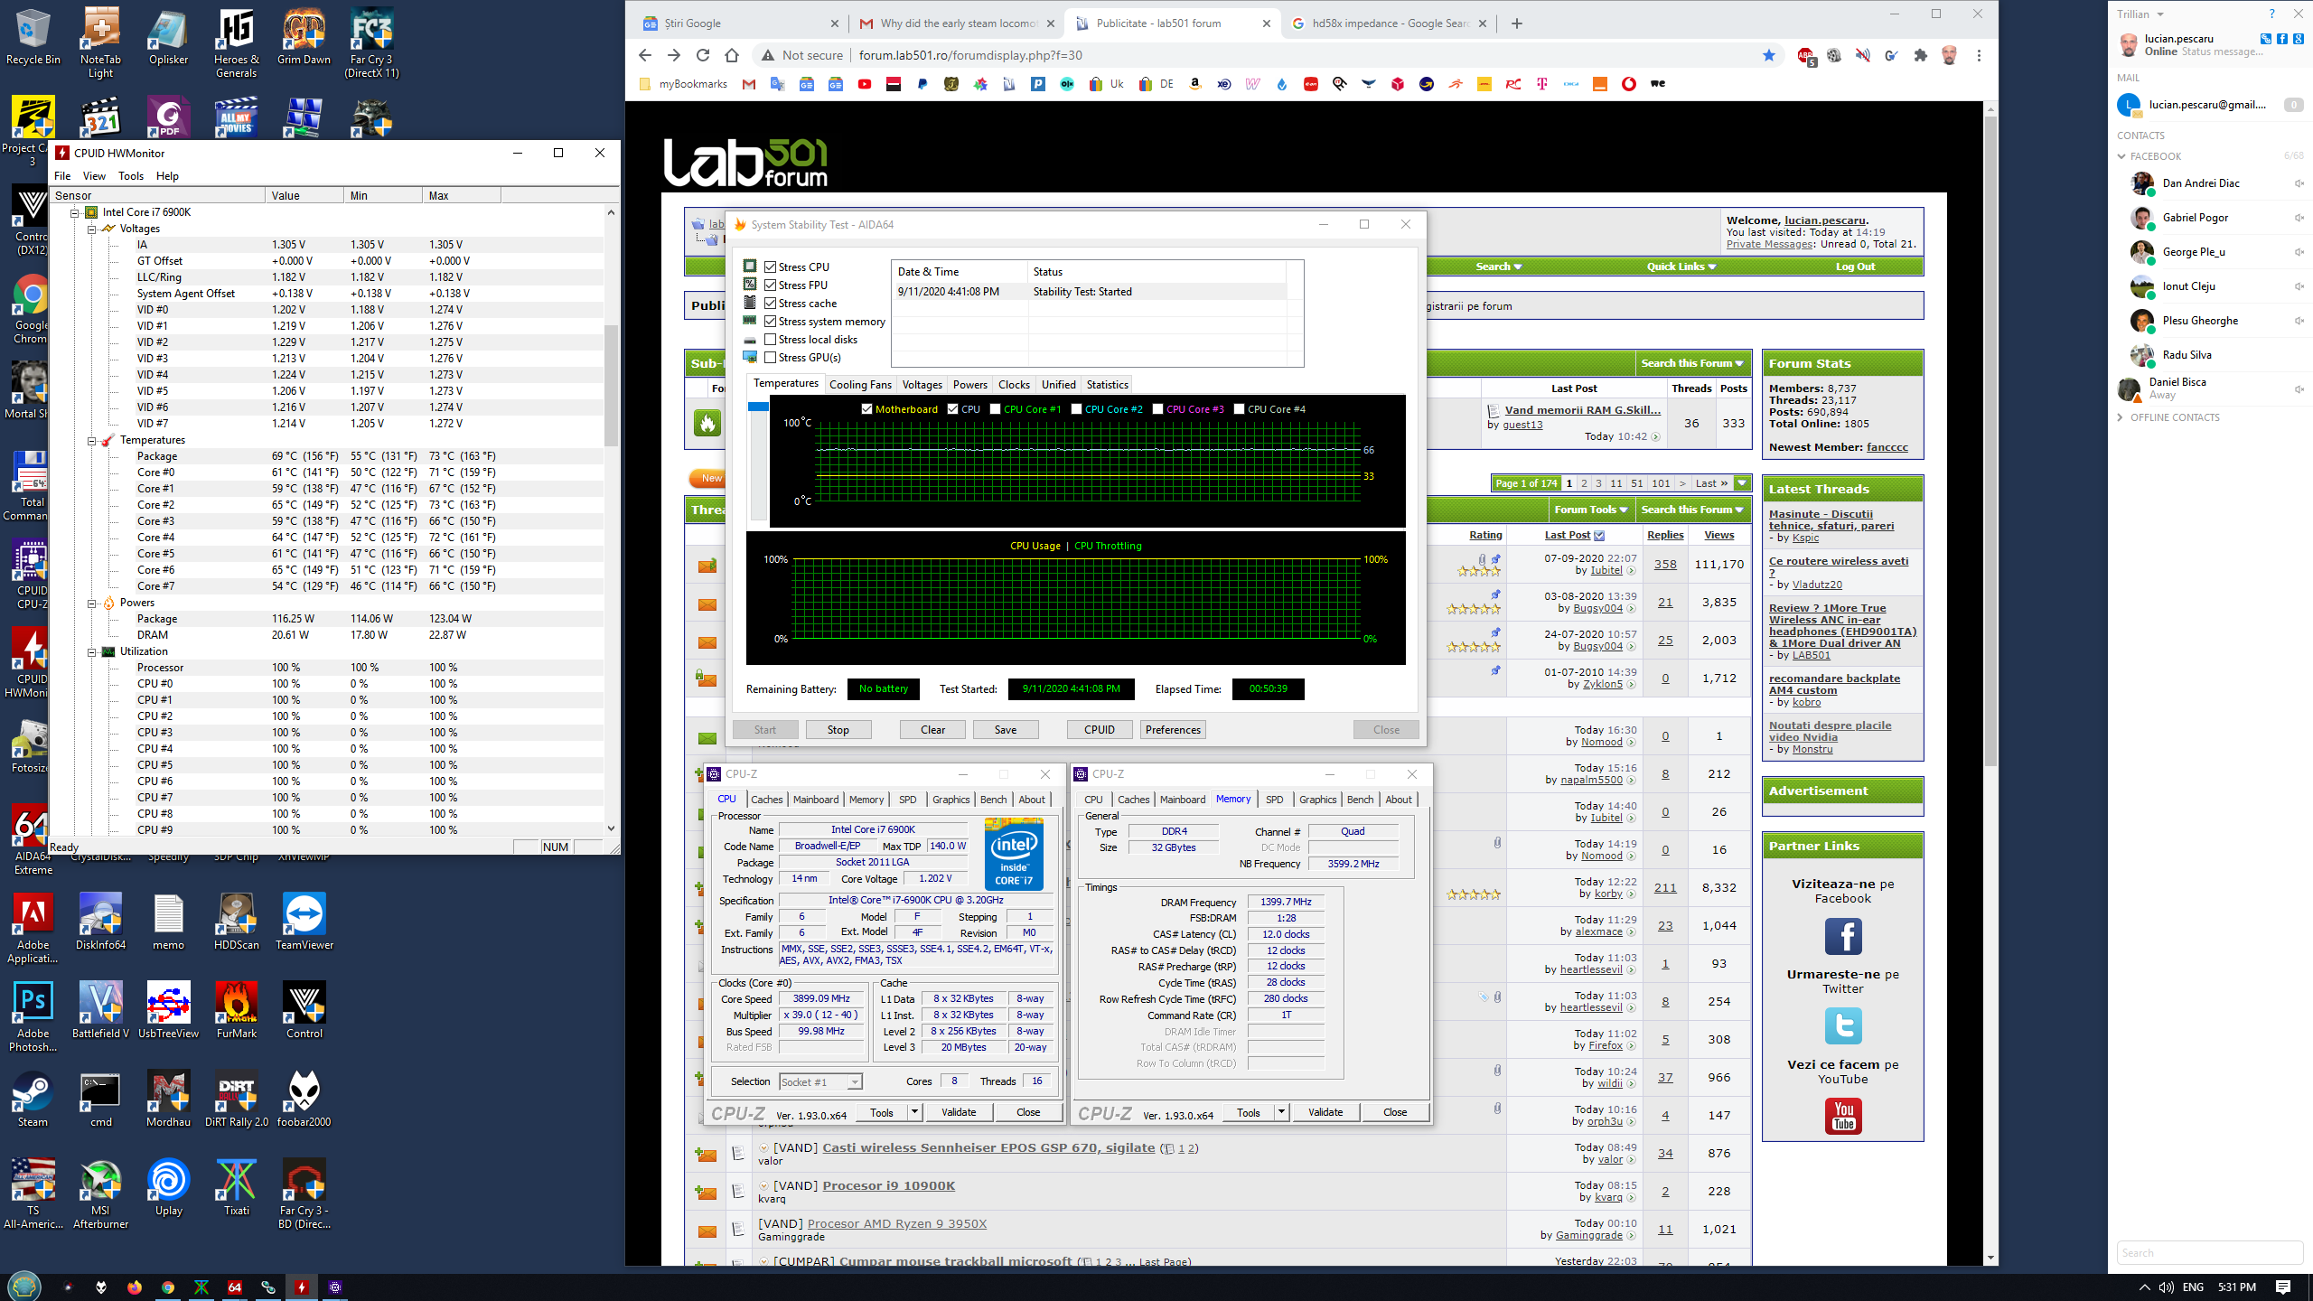2313x1301 pixels.
Task: Open lab501 Twitter partner link icon
Action: point(1843,1026)
